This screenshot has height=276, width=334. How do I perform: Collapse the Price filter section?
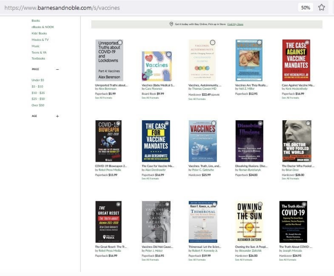click(57, 69)
